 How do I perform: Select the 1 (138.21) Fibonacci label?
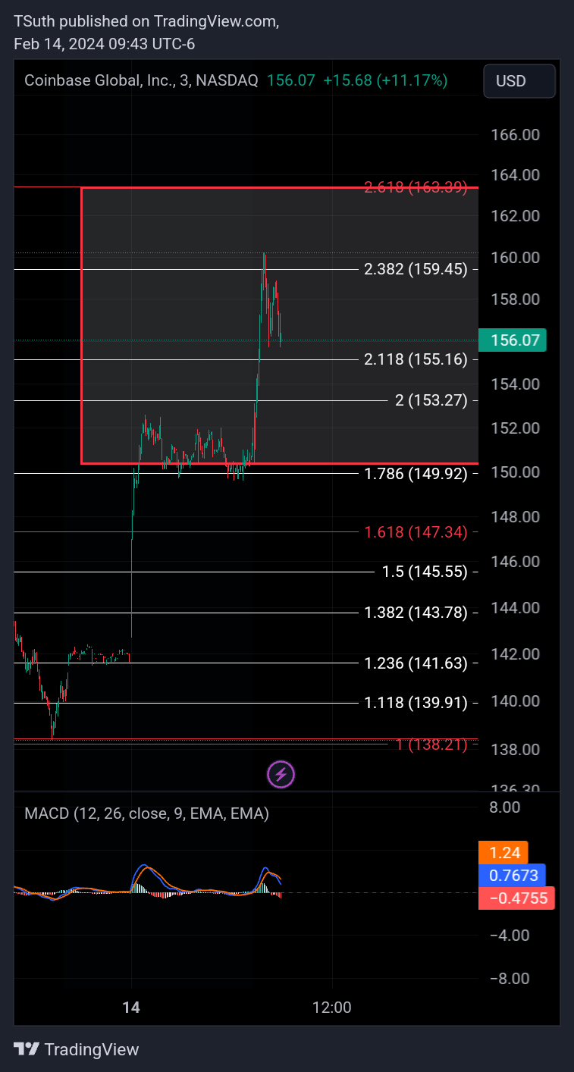point(431,744)
